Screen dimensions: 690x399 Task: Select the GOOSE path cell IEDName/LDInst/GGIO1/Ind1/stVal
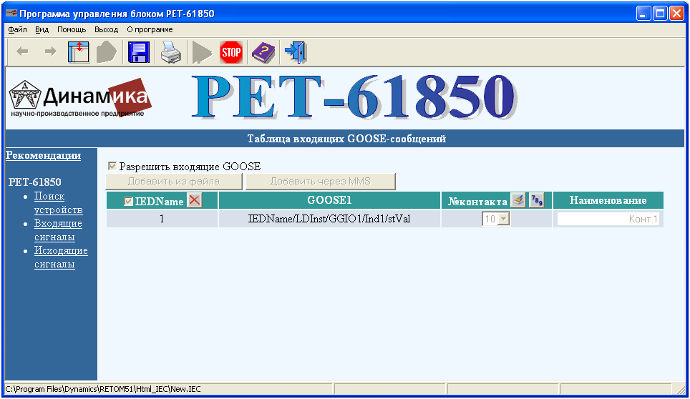(x=329, y=219)
